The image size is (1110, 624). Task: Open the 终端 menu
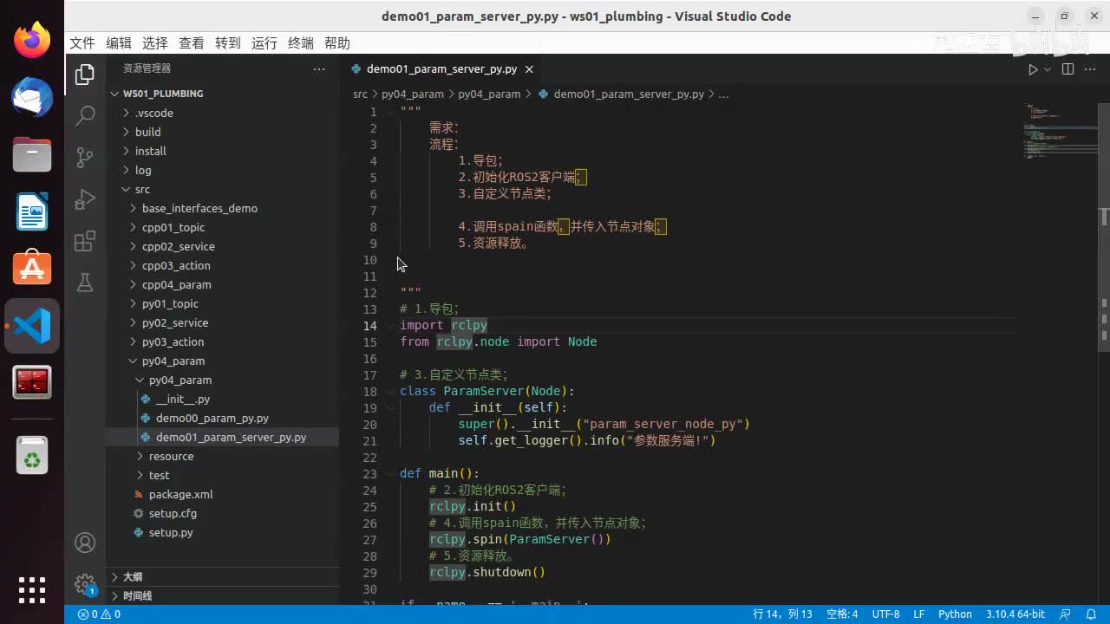301,43
